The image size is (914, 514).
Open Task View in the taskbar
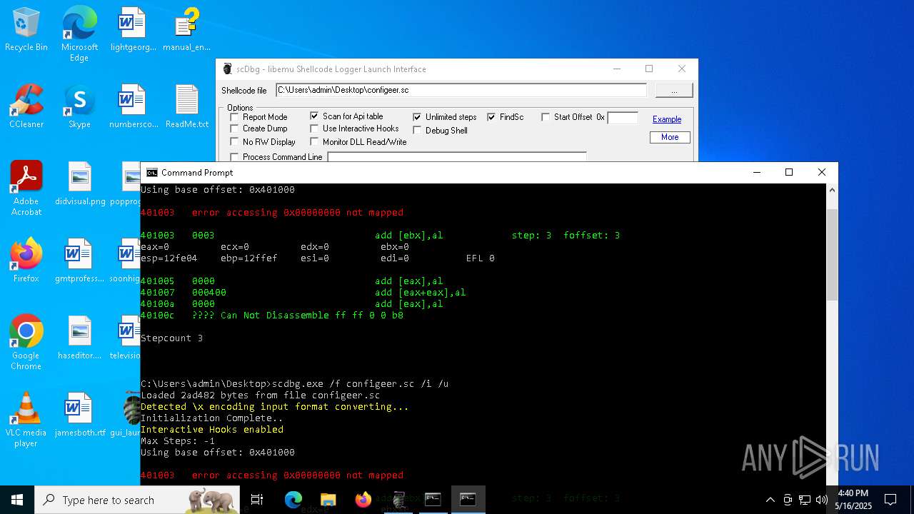click(x=257, y=500)
